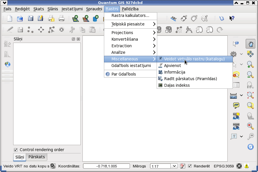This screenshot has width=258, height=172.
Task: Close the Slāņi panel
Action: tap(78, 39)
